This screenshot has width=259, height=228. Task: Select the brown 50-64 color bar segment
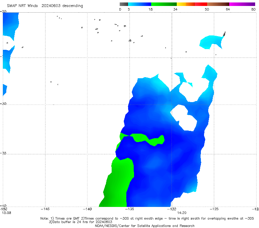pos(218,4)
